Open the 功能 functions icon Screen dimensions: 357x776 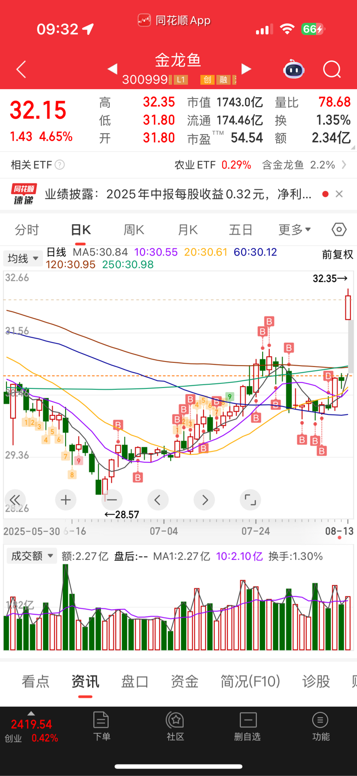click(321, 726)
